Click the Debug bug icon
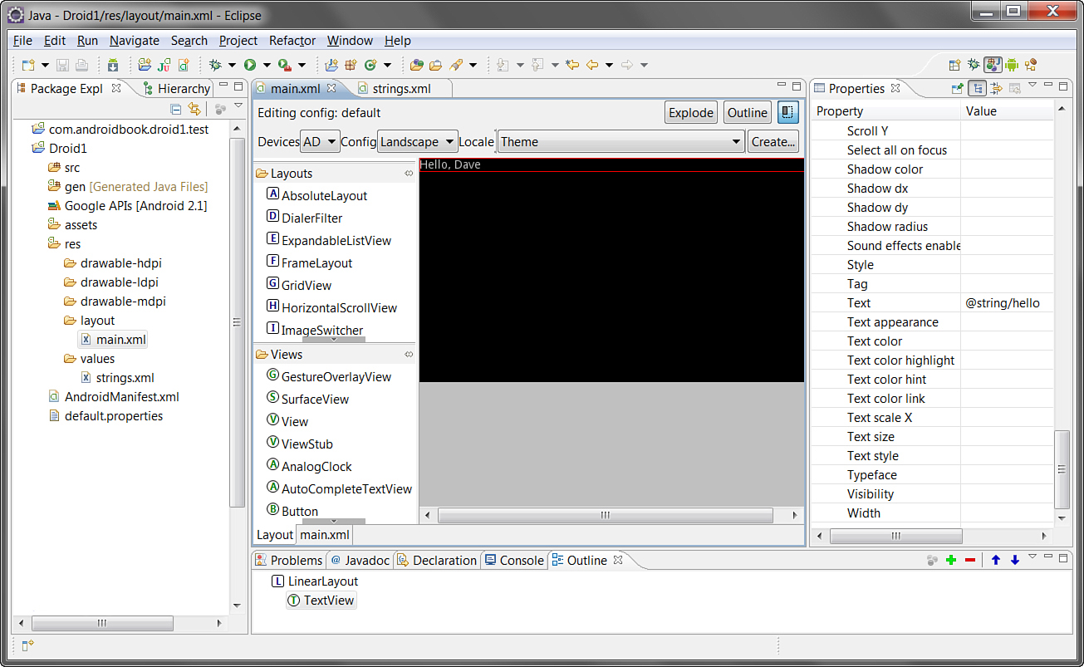The height and width of the screenshot is (667, 1084). 215,65
